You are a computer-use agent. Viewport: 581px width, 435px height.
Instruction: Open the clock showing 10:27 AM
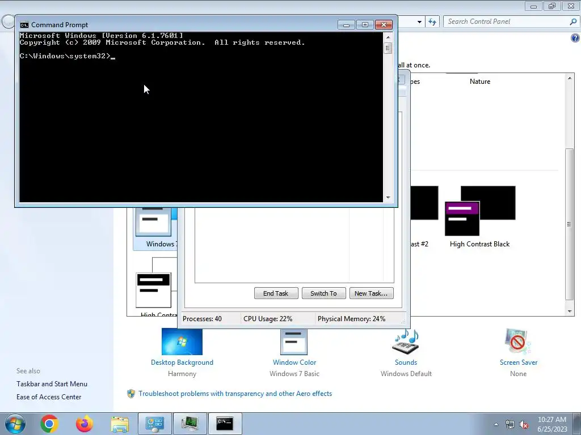tap(551, 424)
